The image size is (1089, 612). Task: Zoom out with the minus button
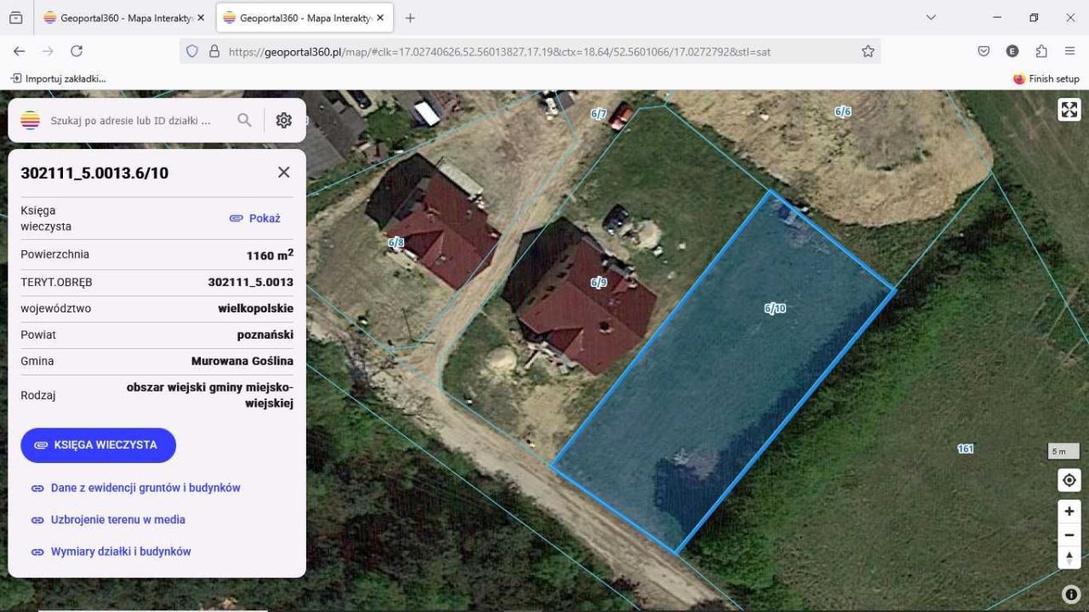pos(1069,535)
